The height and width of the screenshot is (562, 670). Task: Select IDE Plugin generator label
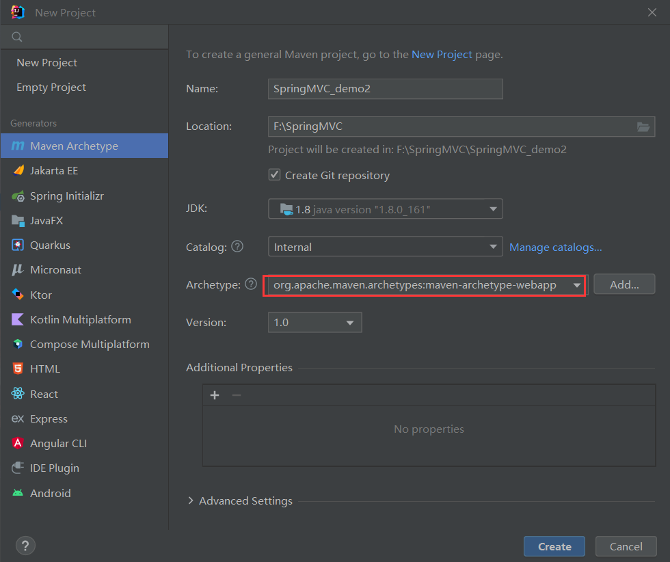coord(54,468)
